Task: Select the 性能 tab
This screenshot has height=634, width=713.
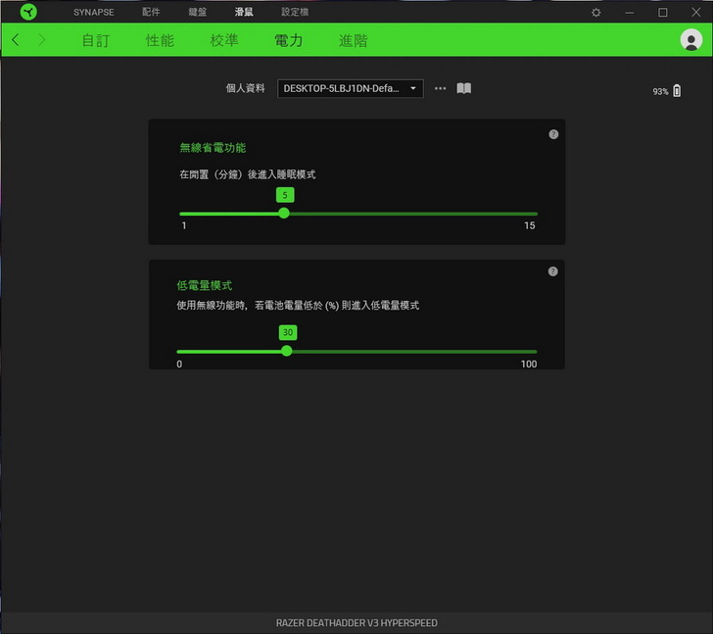Action: (160, 40)
